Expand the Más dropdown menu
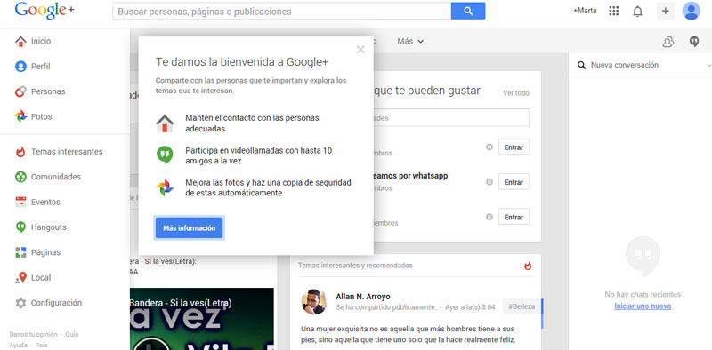Screen dimensions: 712x350 click(410, 41)
